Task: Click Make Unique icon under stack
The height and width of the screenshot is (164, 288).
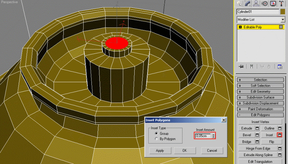Action: coord(262,67)
